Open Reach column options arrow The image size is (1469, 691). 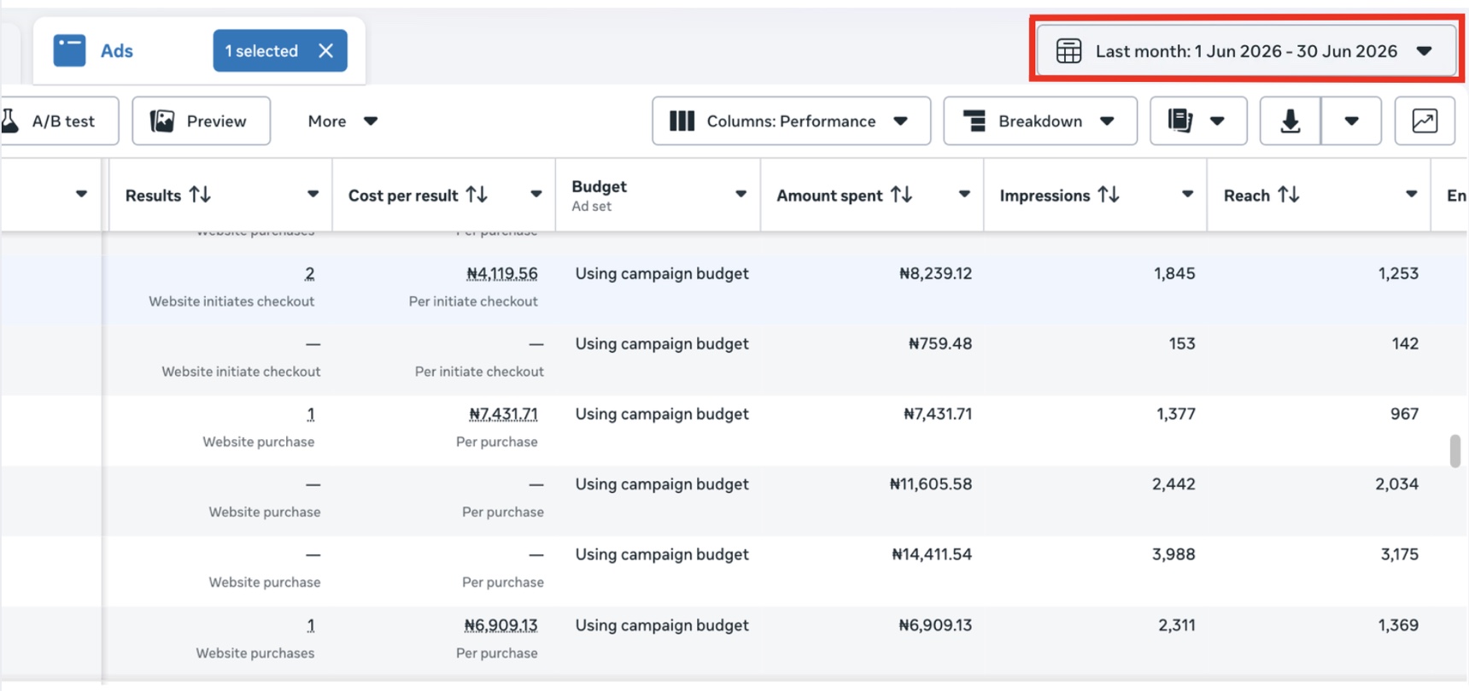(x=1411, y=195)
